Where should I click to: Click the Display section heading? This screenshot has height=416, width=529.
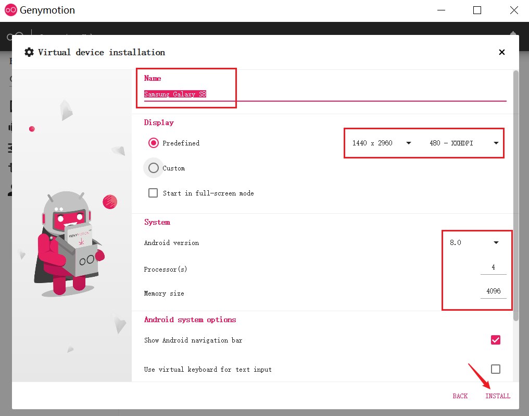click(x=159, y=123)
